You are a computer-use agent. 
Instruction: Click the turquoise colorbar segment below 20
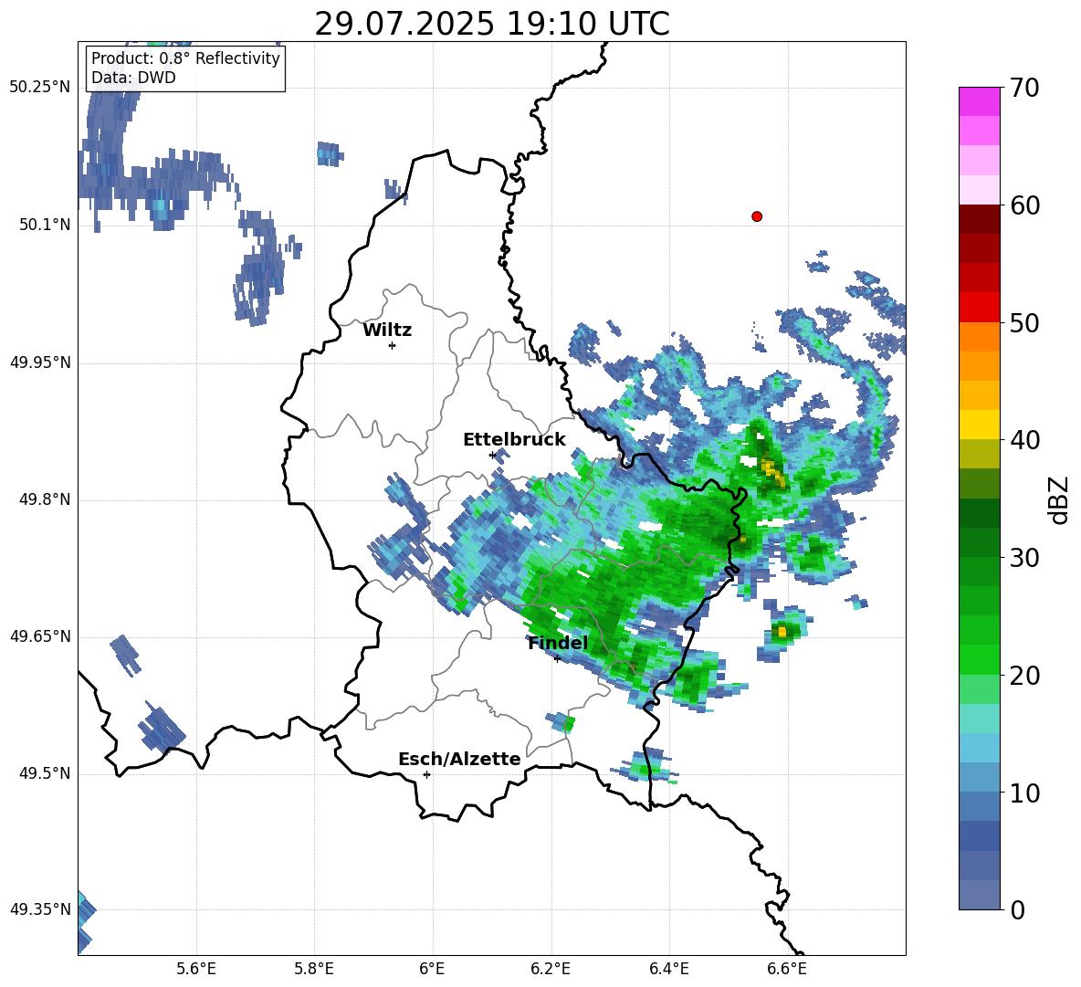tap(980, 719)
